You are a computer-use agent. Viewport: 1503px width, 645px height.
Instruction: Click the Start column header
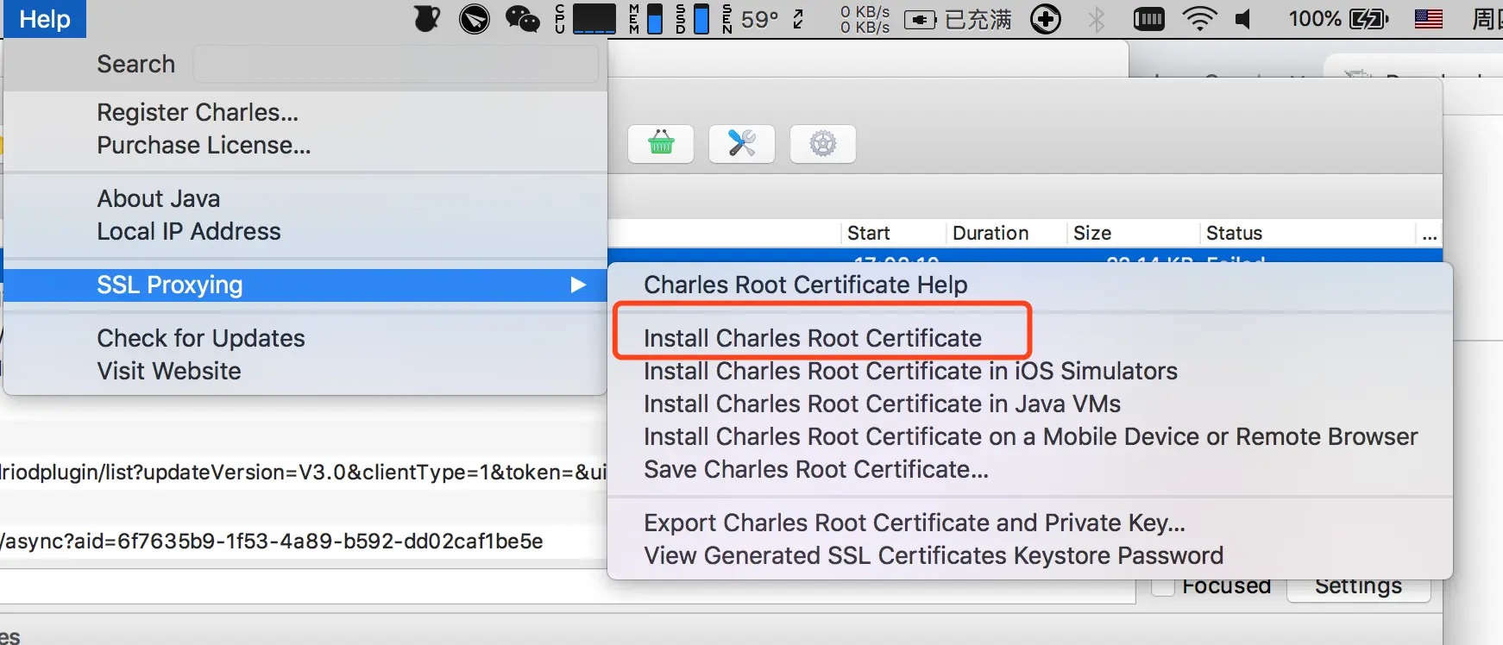[894, 233]
